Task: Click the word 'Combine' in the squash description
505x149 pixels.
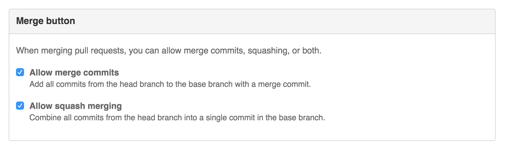Action: pos(42,118)
